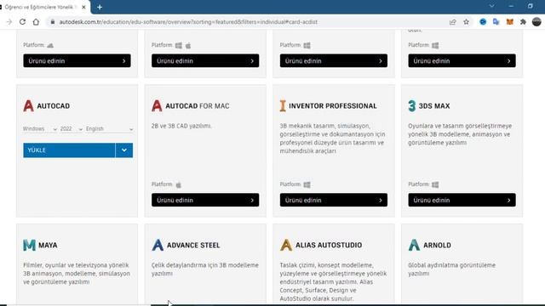The image size is (545, 306).
Task: Click the 3DS MAX title
Action: coord(434,106)
